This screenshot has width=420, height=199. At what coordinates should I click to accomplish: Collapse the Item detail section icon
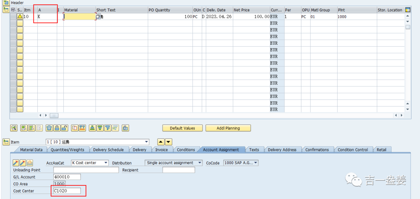(6, 142)
